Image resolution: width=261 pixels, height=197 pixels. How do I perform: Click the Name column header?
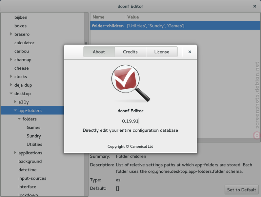click(108, 17)
